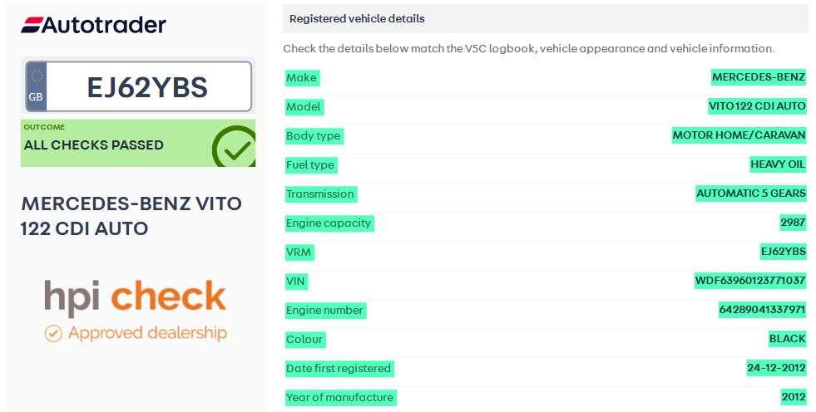Click the GB flag badge on plate
Screen dimensions: 816x412
(x=36, y=86)
